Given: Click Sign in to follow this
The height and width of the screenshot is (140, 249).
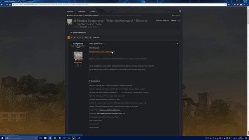Looking at the screenshot, I should [162, 20].
